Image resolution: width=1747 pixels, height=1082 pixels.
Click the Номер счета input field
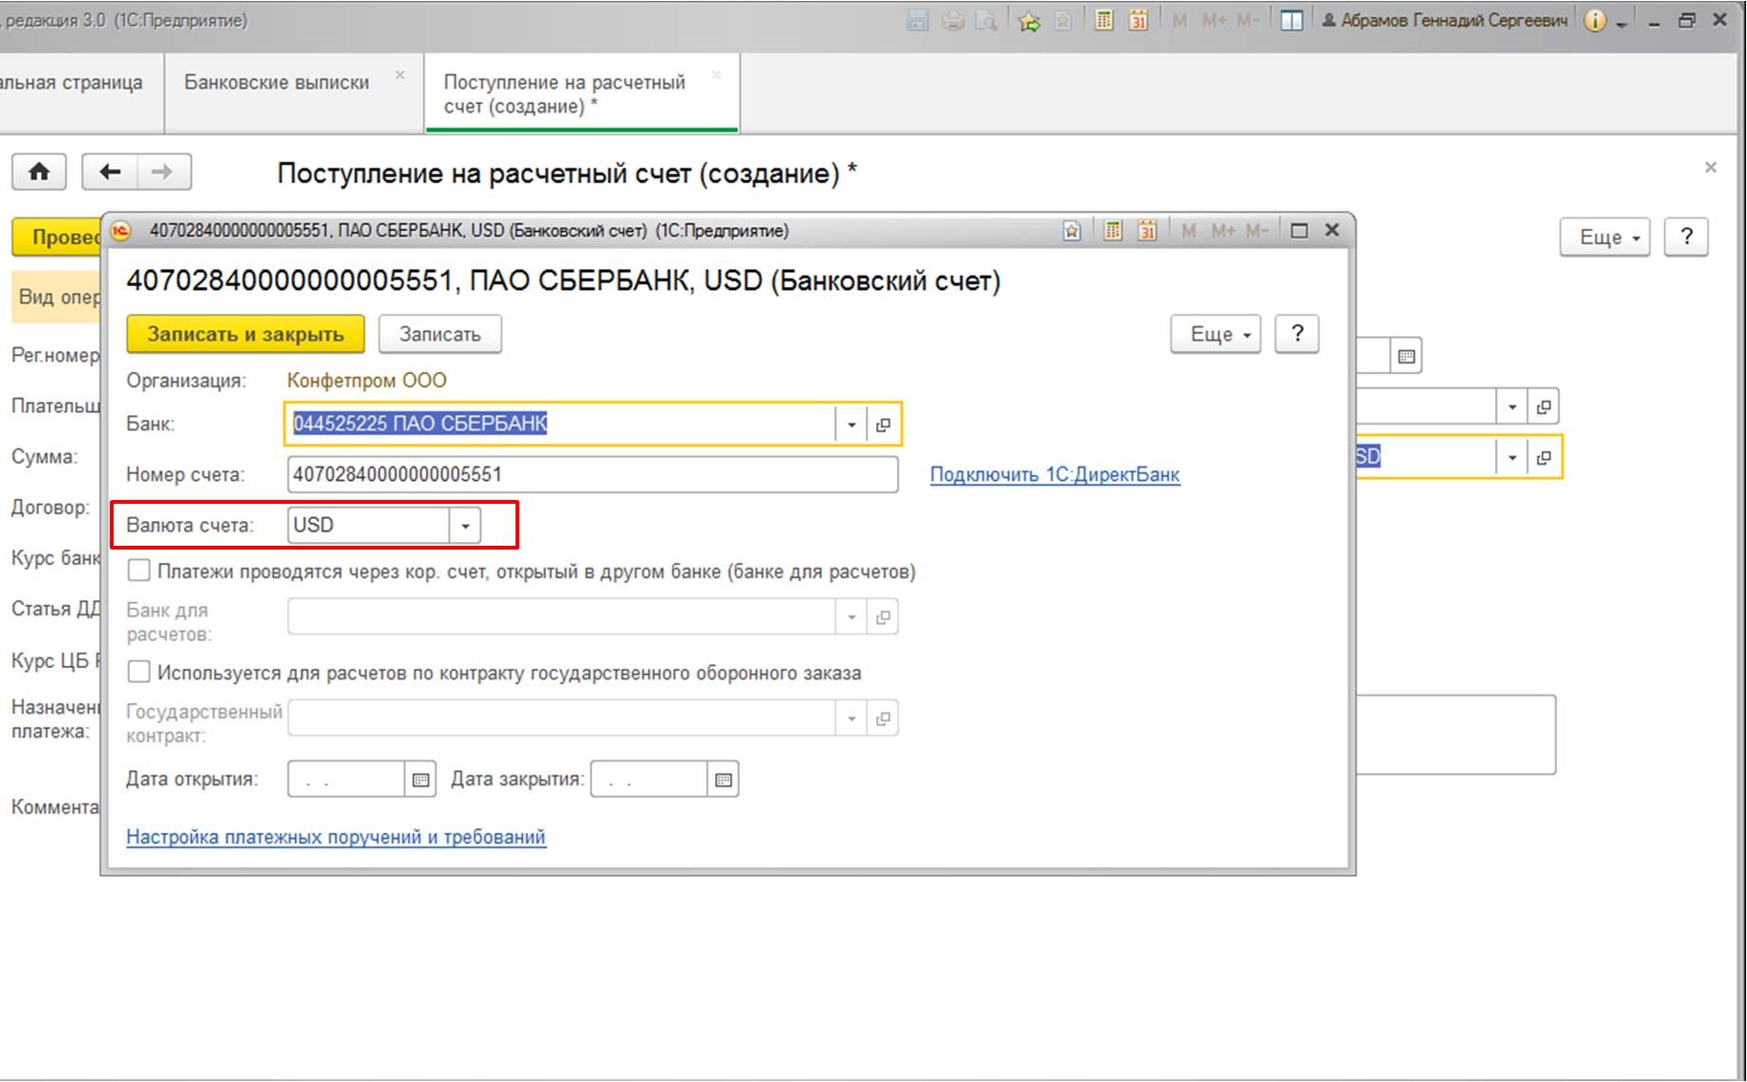click(x=592, y=474)
